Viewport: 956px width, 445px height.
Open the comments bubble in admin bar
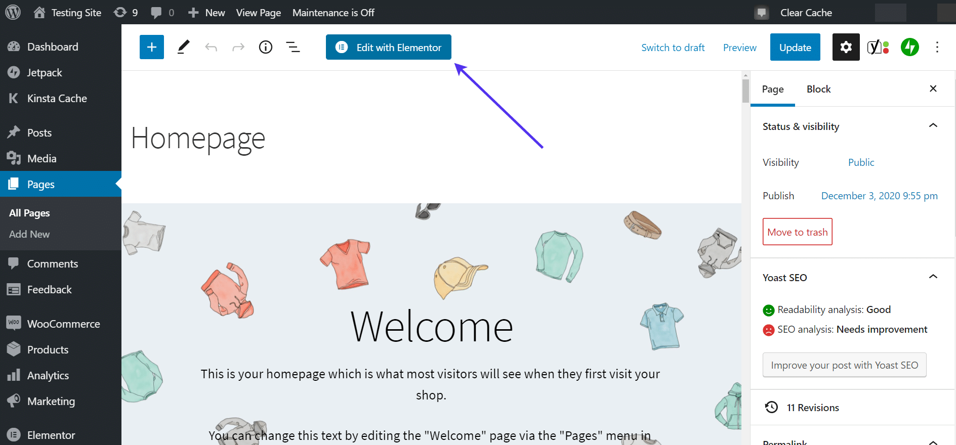pos(162,13)
